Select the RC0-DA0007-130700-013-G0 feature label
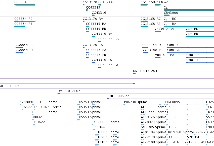Viewport: 214px width, 146px height. coord(190,142)
